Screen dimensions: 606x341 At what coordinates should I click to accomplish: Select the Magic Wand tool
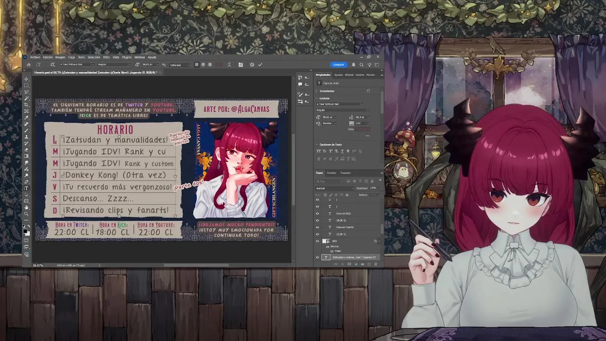[x=27, y=99]
